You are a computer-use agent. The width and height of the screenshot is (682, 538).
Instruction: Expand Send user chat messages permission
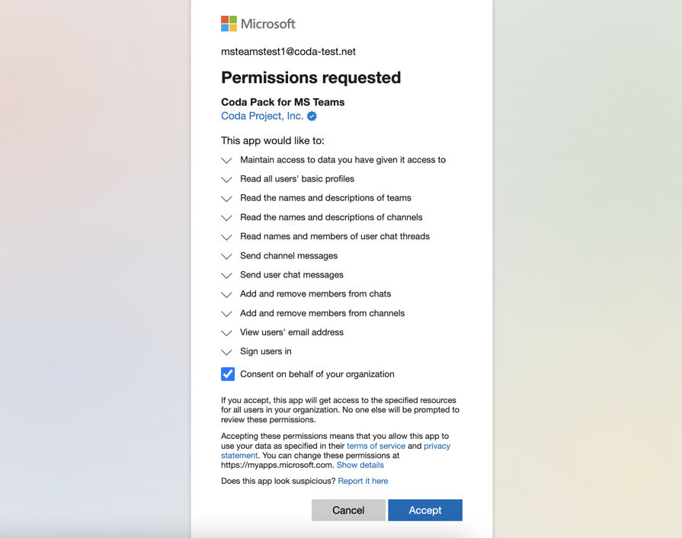(x=226, y=275)
